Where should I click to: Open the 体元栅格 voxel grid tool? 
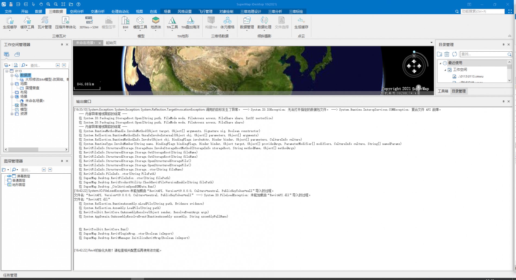pyautogui.click(x=227, y=23)
